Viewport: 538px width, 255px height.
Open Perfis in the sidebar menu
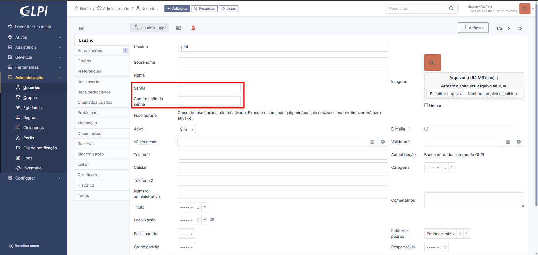[x=29, y=138]
